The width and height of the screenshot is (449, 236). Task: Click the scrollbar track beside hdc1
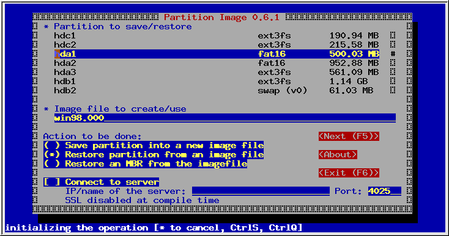point(393,35)
